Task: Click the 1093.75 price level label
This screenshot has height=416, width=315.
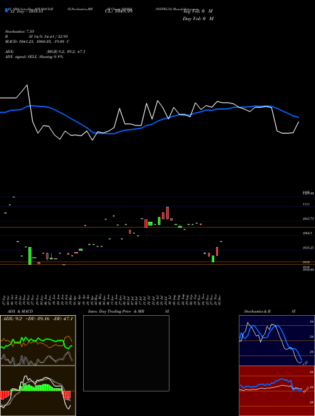Action: click(x=308, y=219)
